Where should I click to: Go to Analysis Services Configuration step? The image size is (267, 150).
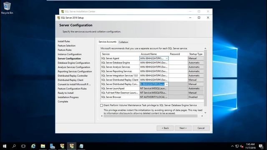[x=74, y=67]
